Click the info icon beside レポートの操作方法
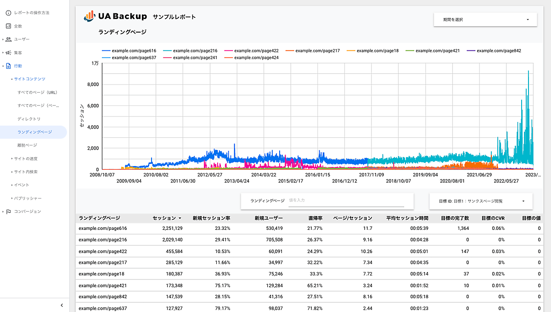This screenshot has height=312, width=551. tap(8, 13)
